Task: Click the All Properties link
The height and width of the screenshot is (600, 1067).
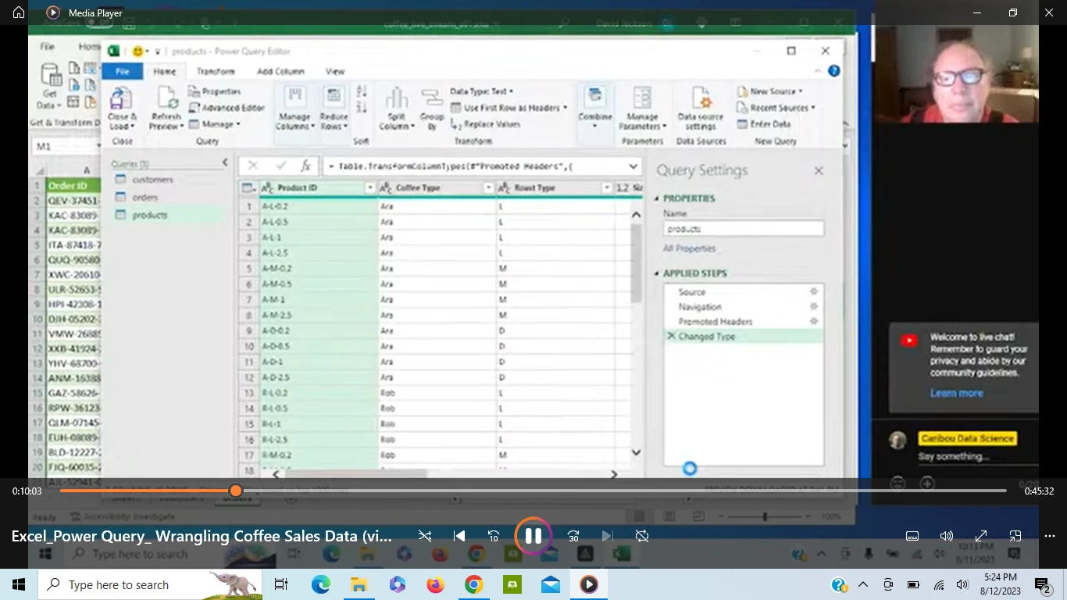Action: [689, 248]
